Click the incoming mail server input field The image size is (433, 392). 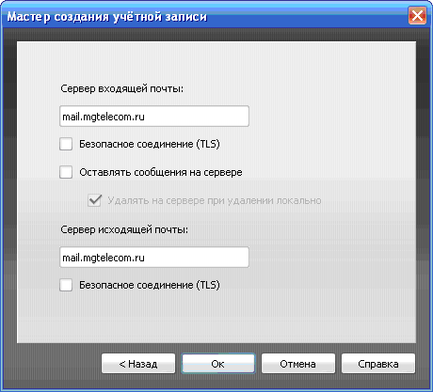pos(154,117)
